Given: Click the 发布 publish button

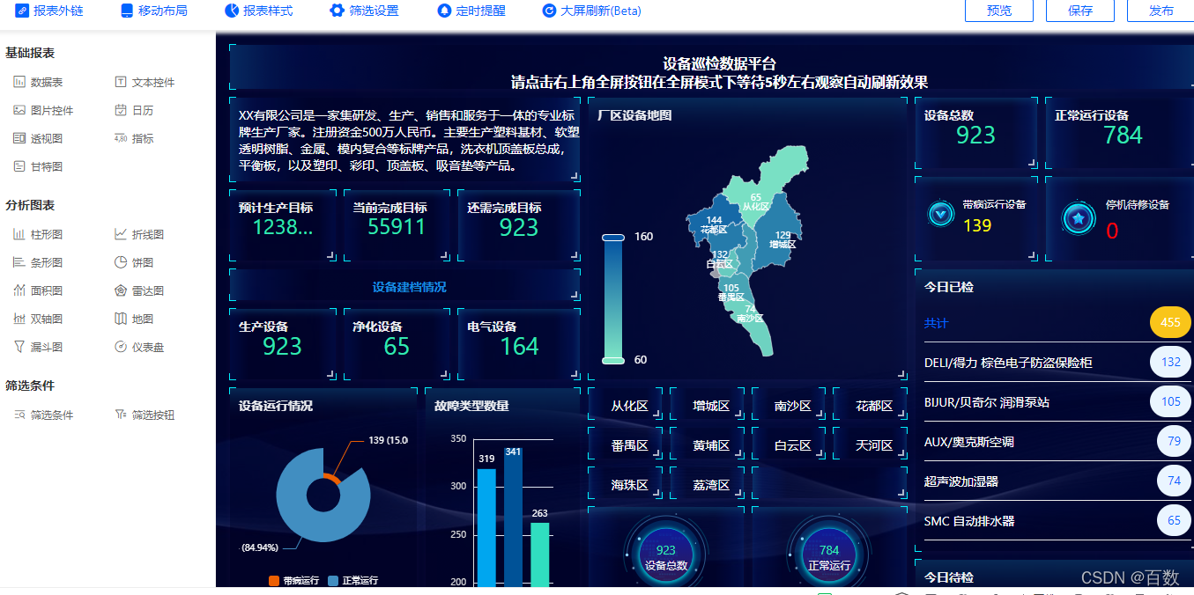Looking at the screenshot, I should [x=1161, y=11].
